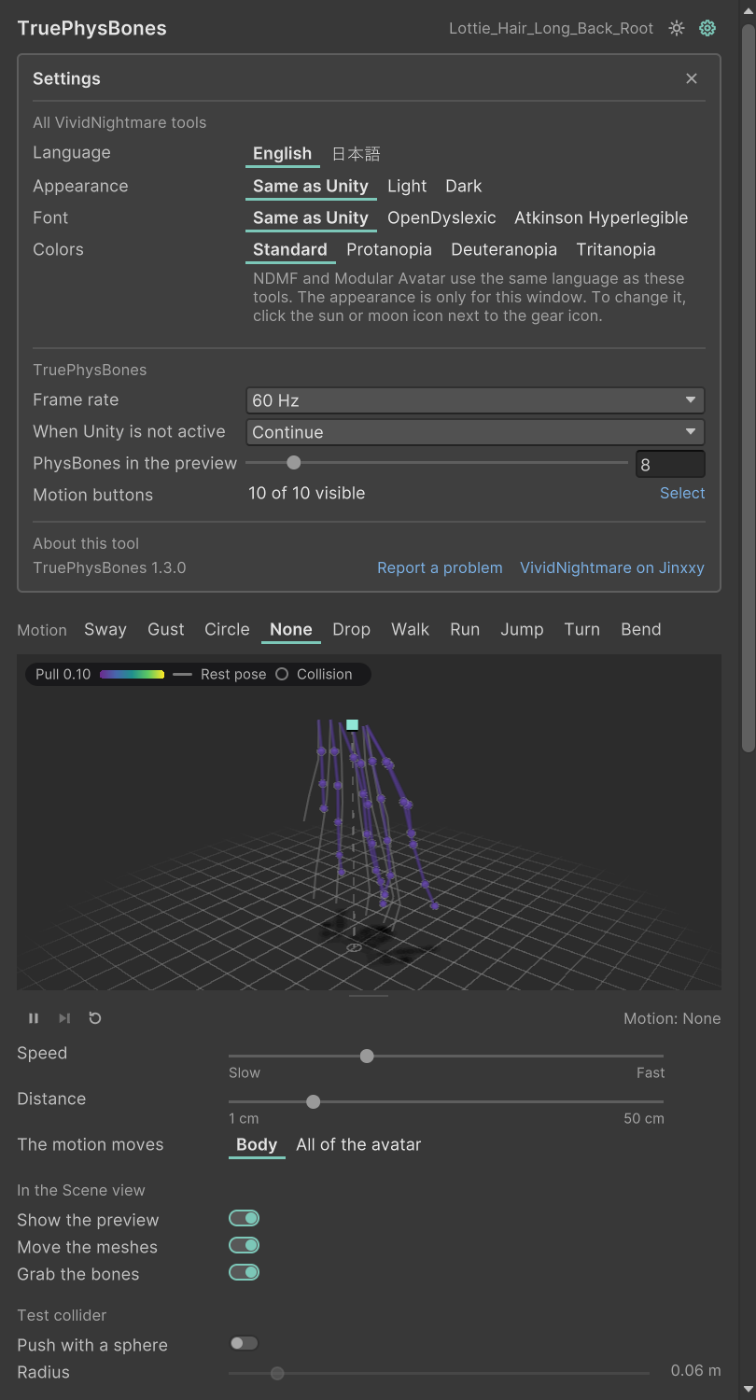This screenshot has height=1400, width=756.
Task: Select Deuteranopia color mode
Action: point(504,249)
